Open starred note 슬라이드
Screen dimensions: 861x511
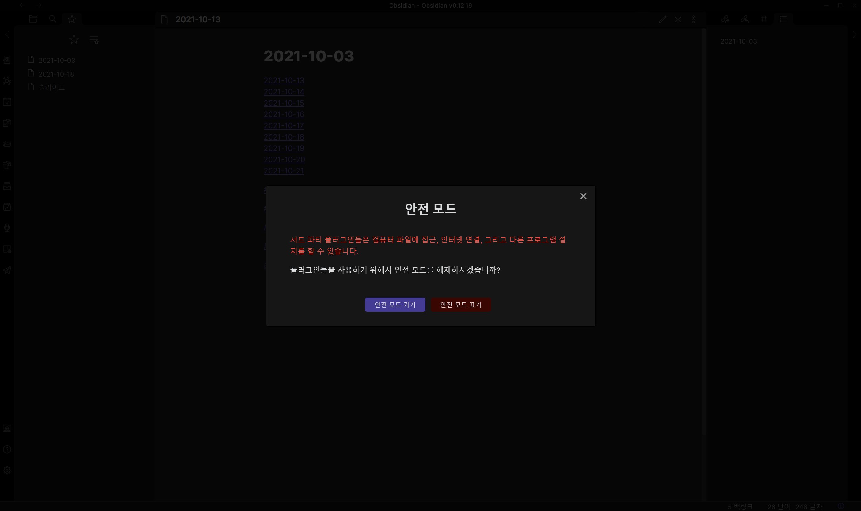coord(51,88)
